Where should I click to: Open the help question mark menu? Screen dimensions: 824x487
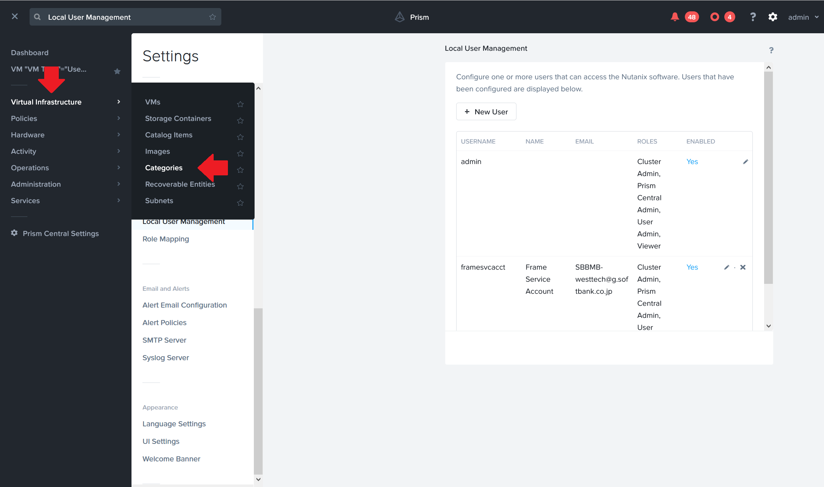pos(753,17)
